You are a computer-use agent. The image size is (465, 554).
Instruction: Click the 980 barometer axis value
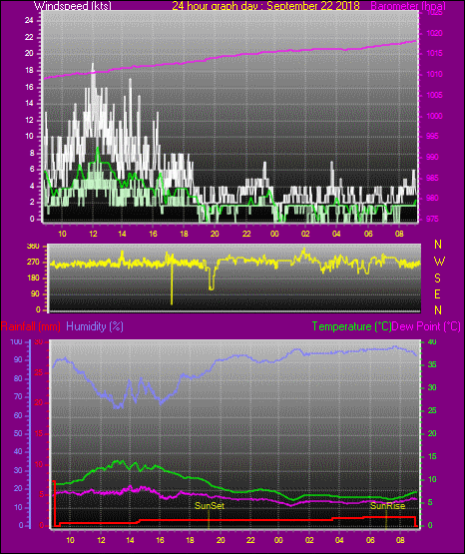[x=432, y=198]
